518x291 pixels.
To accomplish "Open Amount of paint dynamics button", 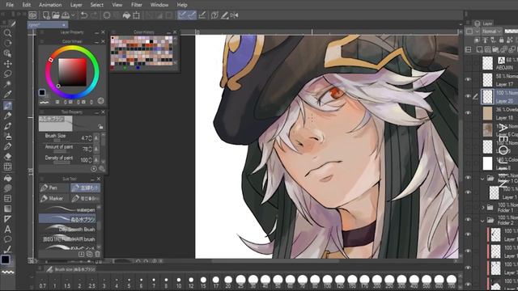I will click(x=96, y=149).
